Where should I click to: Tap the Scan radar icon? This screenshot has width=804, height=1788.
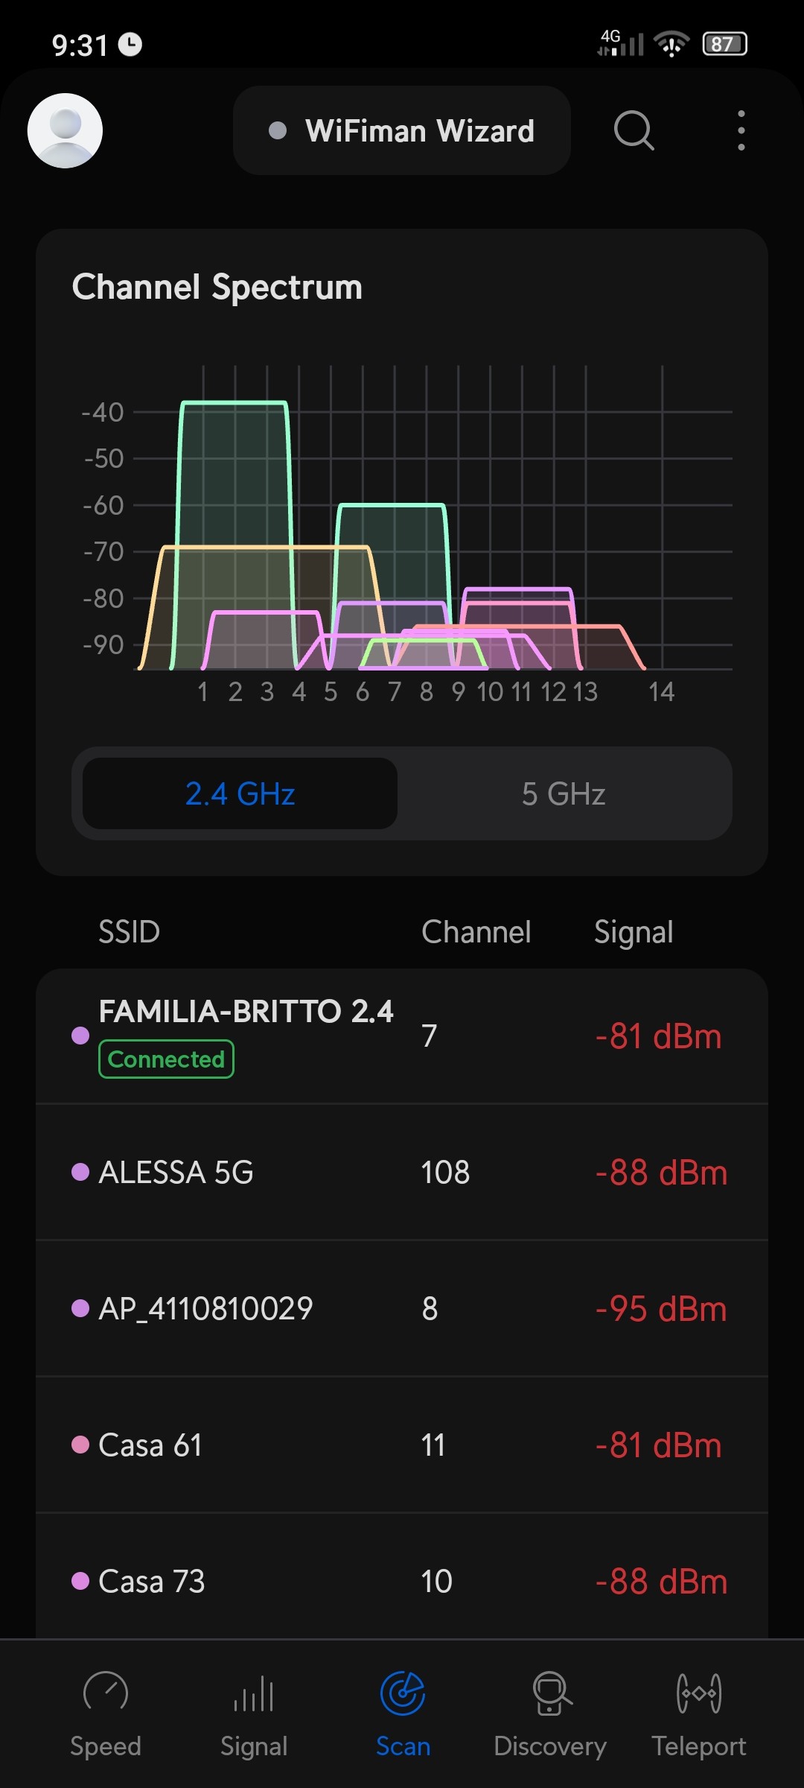tap(403, 1693)
